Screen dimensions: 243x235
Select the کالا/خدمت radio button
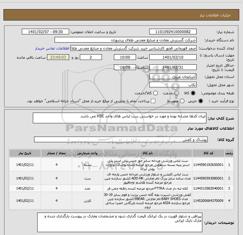(156, 93)
